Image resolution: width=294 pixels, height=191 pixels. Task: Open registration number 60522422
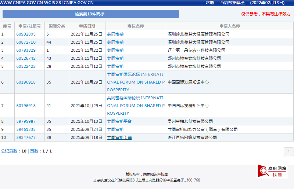(26, 66)
